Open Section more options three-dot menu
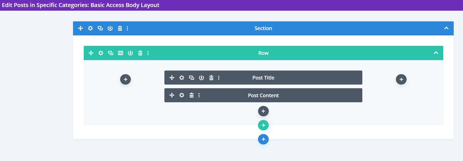The image size is (463, 161). (x=127, y=28)
